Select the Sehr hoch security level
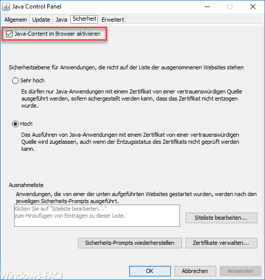This screenshot has height=280, width=265. pyautogui.click(x=15, y=81)
